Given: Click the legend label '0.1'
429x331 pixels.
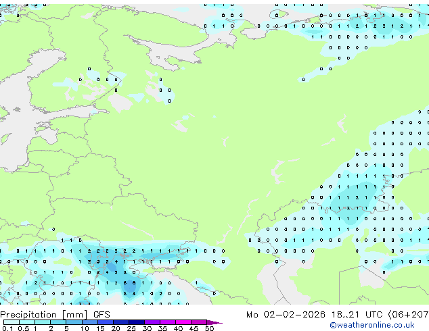Looking at the screenshot, I should [x=7, y=328].
